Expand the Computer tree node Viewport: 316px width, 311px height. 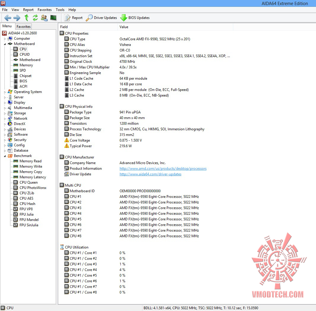pyautogui.click(x=5, y=39)
